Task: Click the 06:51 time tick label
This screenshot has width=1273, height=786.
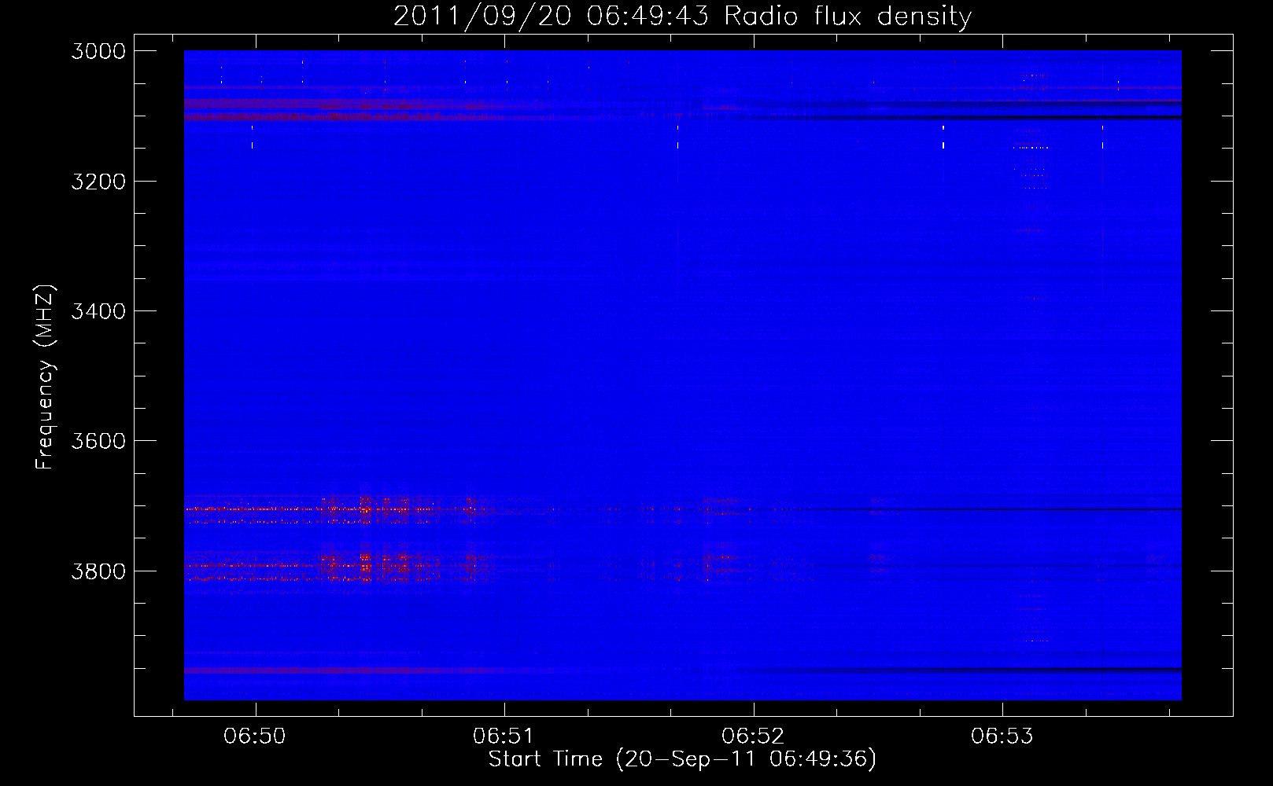Action: click(x=504, y=736)
